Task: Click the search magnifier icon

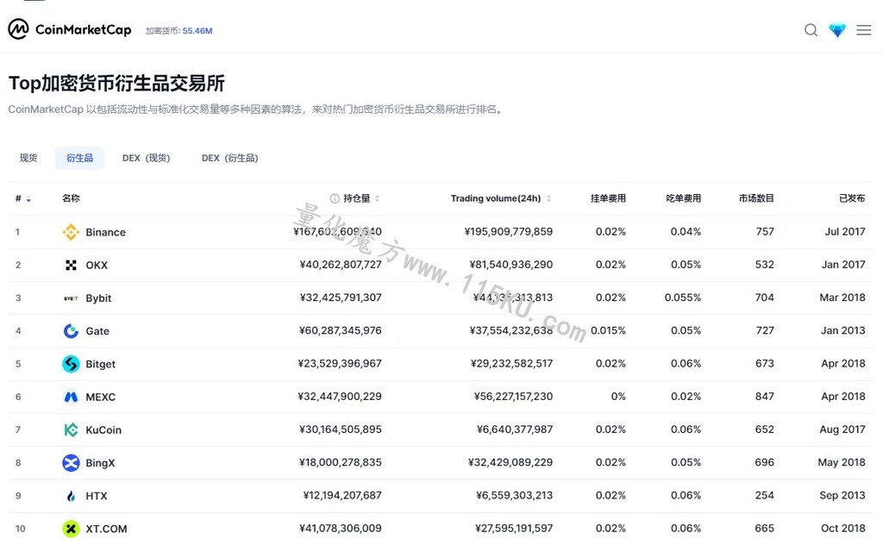Action: pyautogui.click(x=811, y=30)
